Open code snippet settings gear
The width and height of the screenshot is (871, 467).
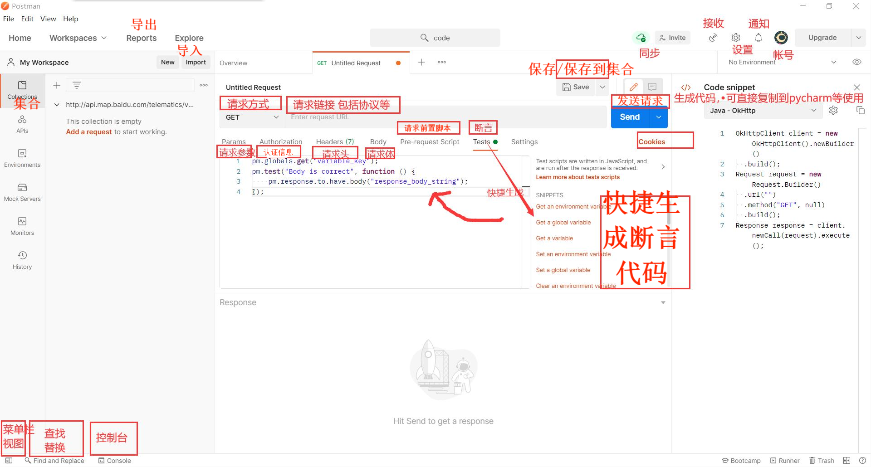point(833,110)
